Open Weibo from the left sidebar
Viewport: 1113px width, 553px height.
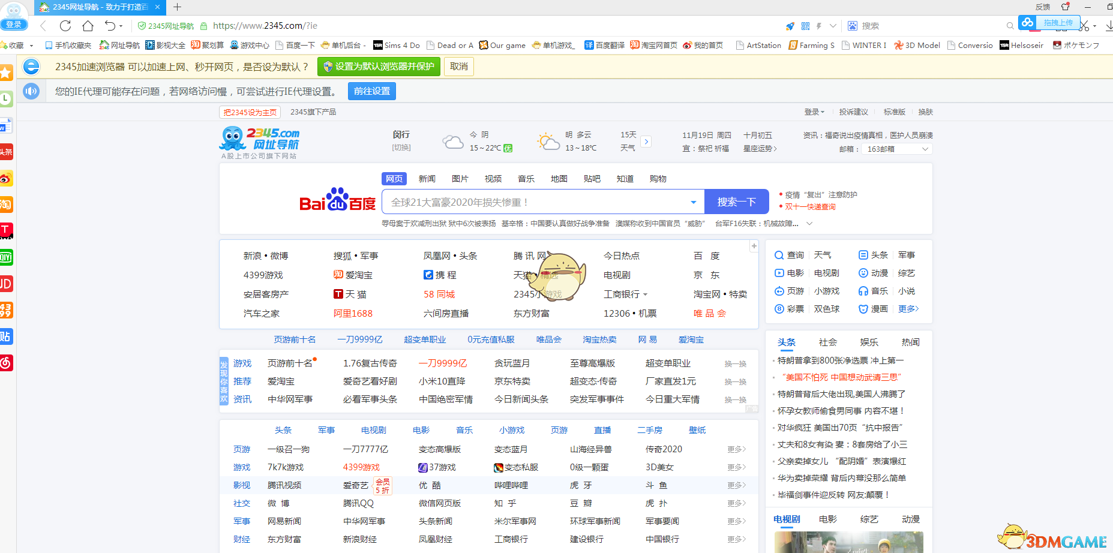click(x=7, y=178)
